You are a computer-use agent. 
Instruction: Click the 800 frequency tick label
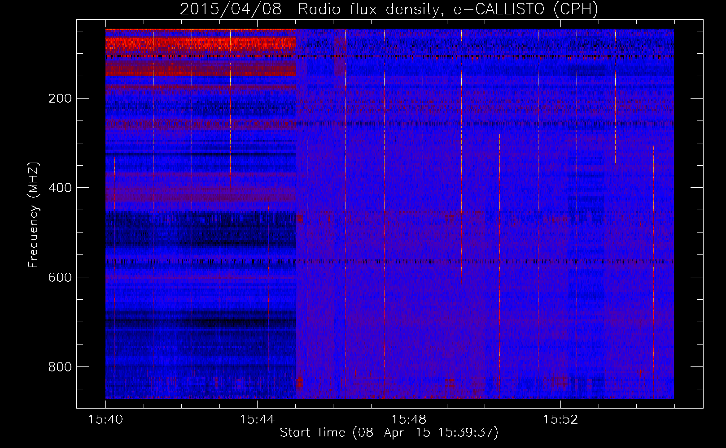[60, 367]
